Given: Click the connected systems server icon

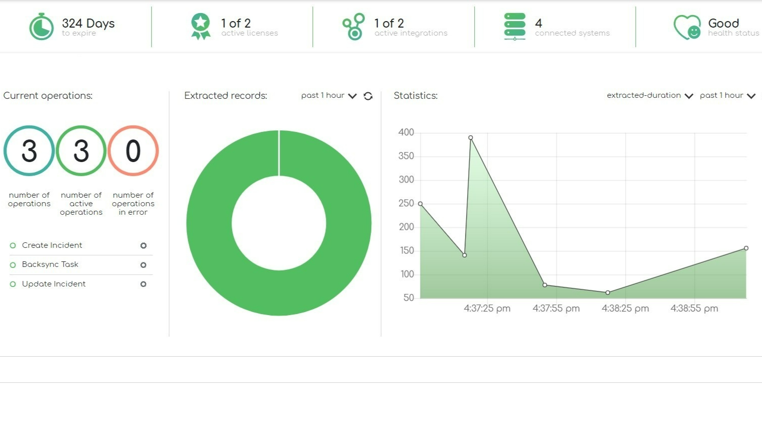Looking at the screenshot, I should tap(514, 27).
